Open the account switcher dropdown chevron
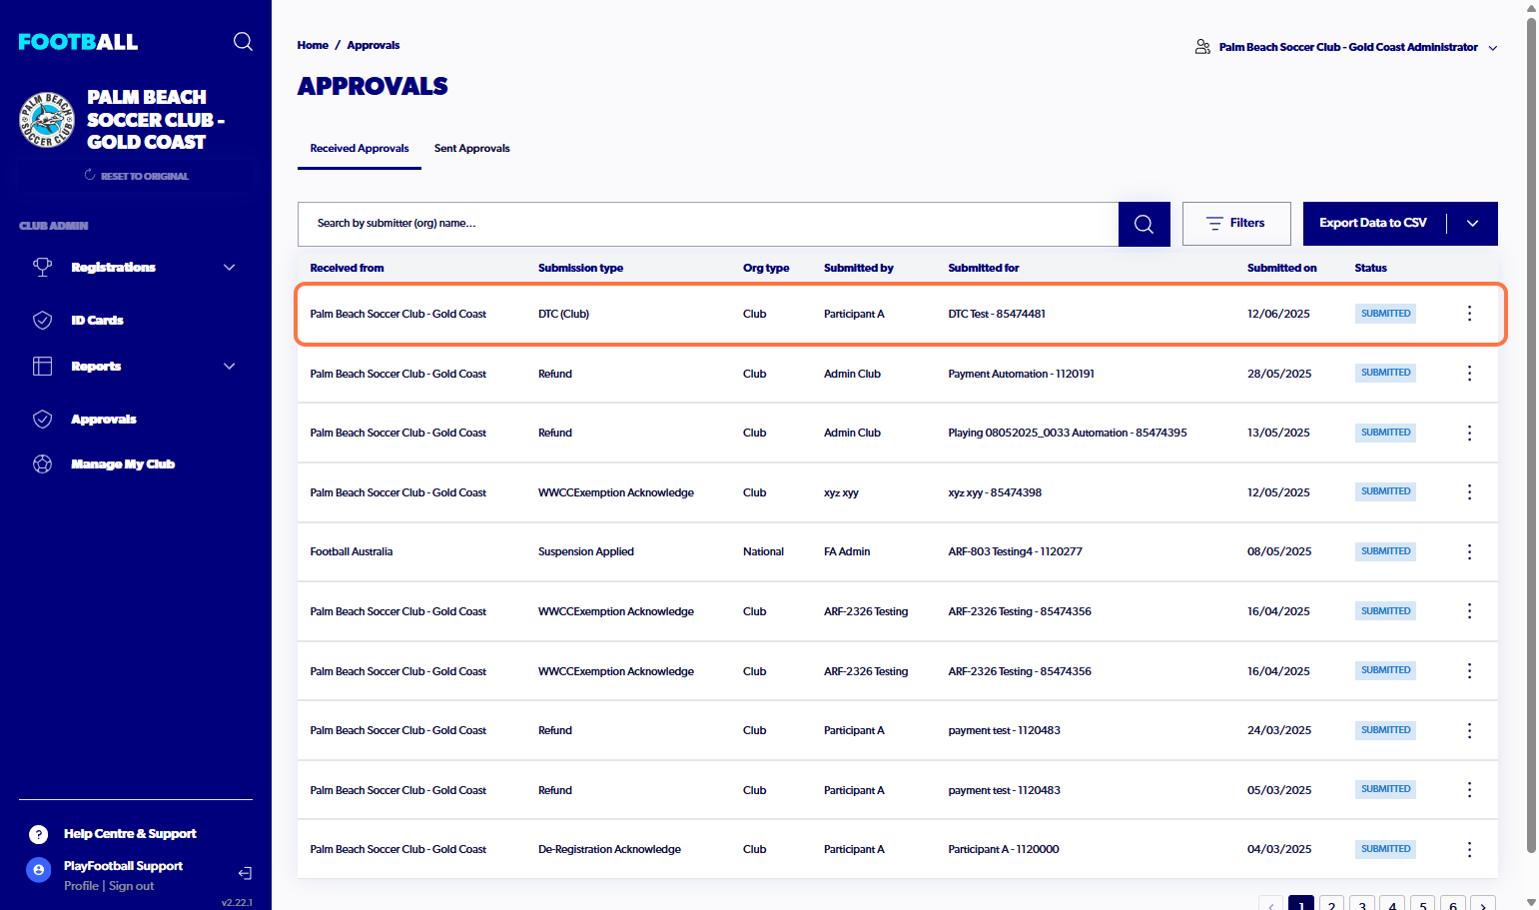Image resolution: width=1539 pixels, height=910 pixels. [x=1493, y=48]
